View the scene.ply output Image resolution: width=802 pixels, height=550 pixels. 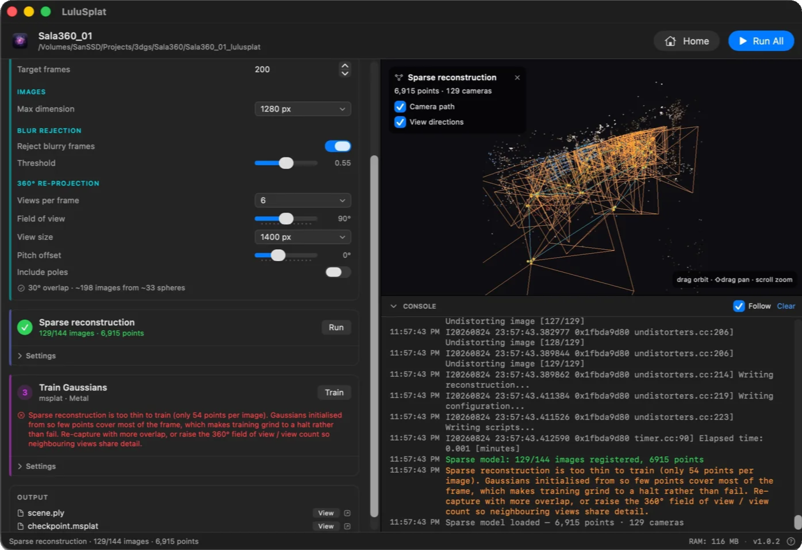326,513
